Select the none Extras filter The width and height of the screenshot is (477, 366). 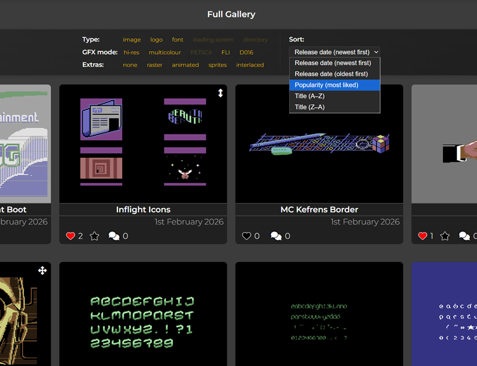tap(130, 65)
